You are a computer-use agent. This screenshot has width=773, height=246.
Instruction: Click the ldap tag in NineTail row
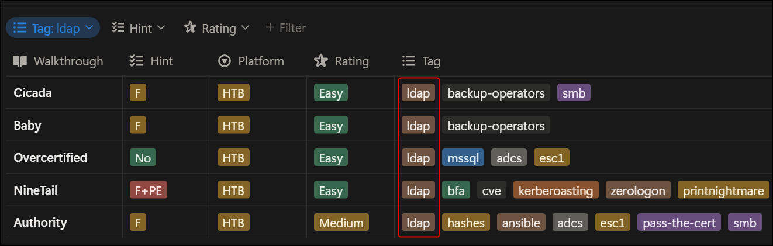[x=418, y=190]
